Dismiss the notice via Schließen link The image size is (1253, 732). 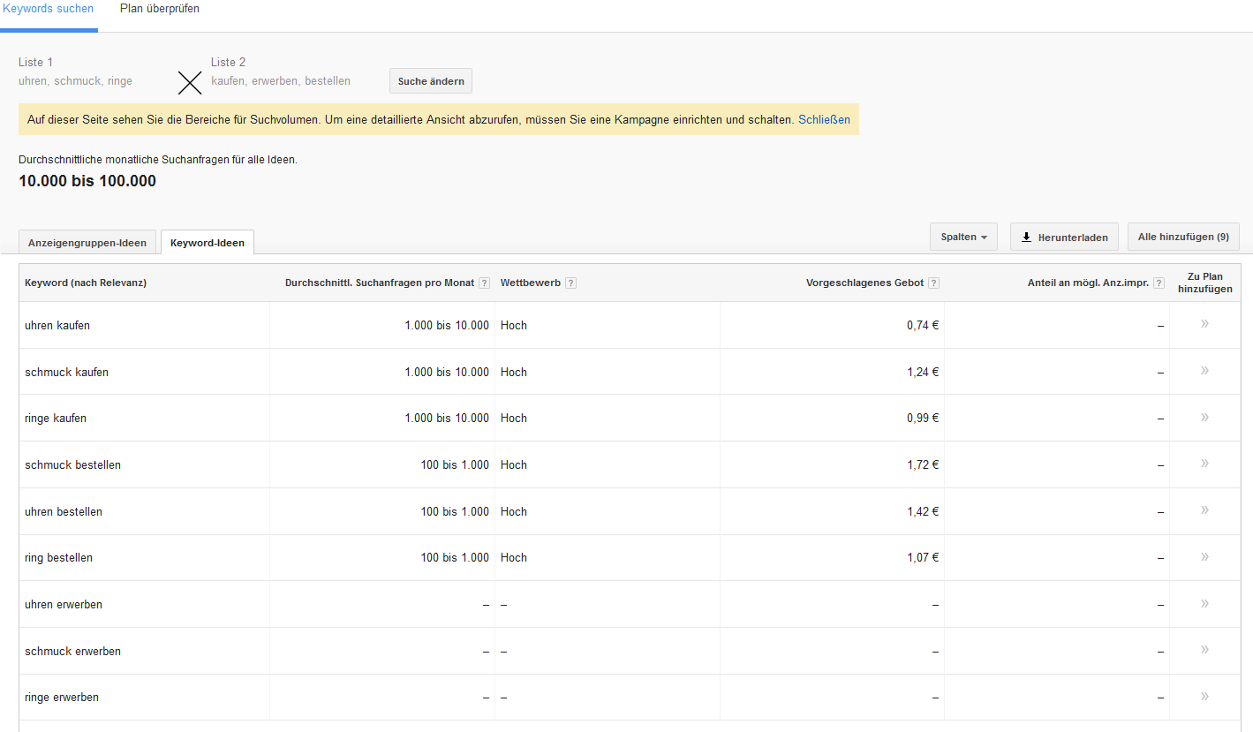click(x=824, y=119)
